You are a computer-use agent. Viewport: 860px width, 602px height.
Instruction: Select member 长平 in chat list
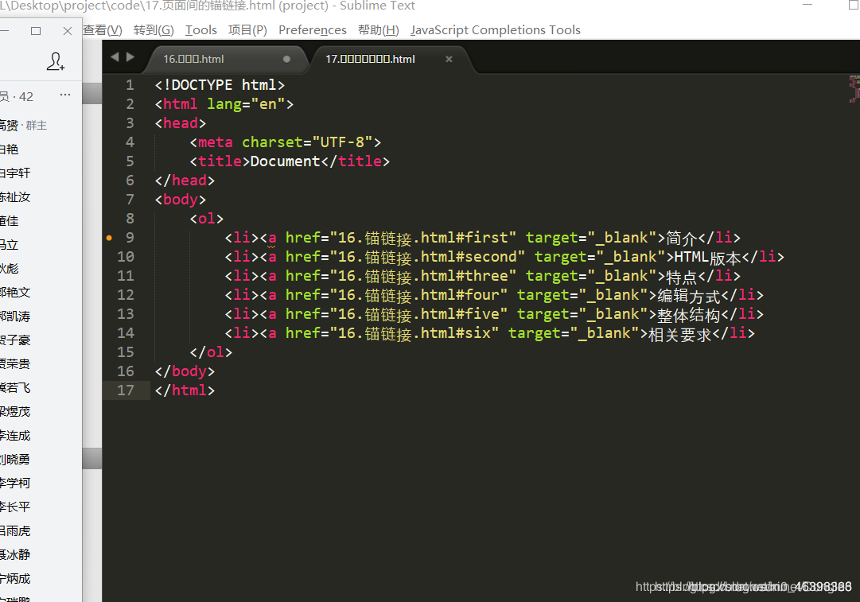tap(15, 507)
